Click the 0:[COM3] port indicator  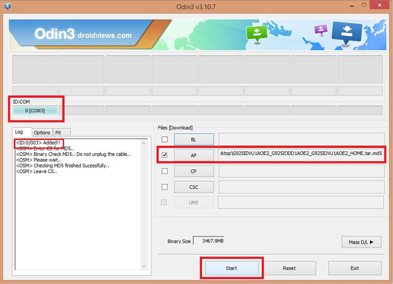coord(35,110)
